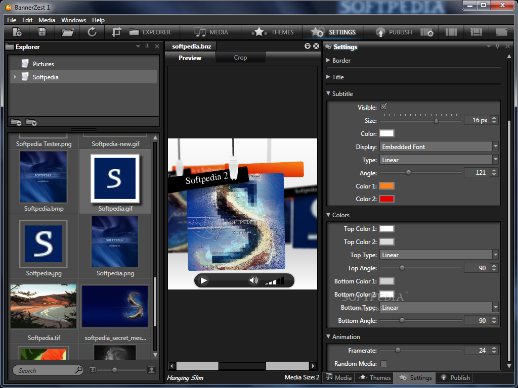Open the MEDIA toolbar button
518x388 pixels.
point(210,32)
